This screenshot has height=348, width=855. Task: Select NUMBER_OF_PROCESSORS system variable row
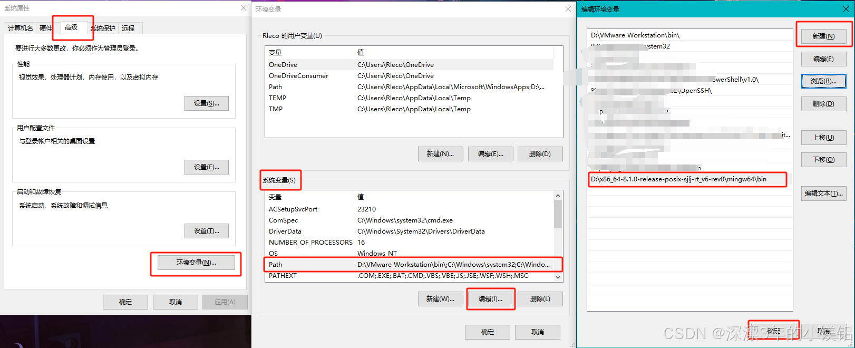tap(410, 243)
